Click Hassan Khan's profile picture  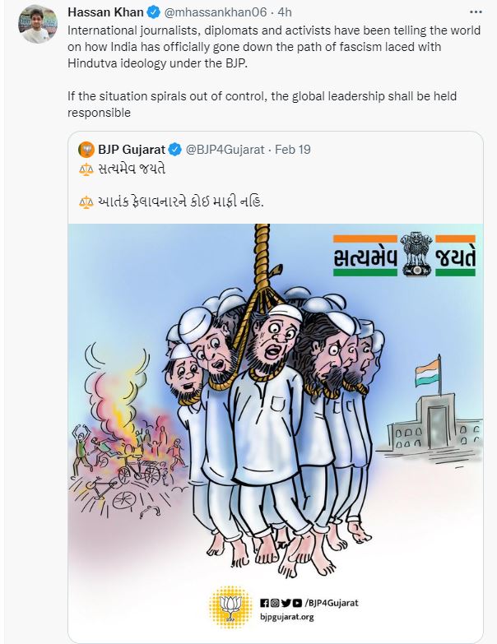tap(38, 24)
